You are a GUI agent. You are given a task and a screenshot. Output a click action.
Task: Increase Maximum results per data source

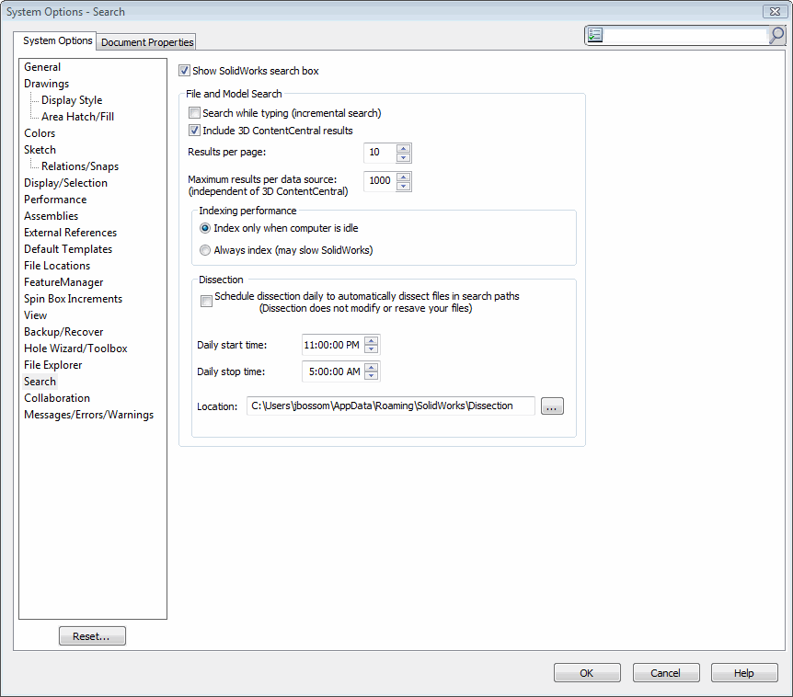[403, 177]
